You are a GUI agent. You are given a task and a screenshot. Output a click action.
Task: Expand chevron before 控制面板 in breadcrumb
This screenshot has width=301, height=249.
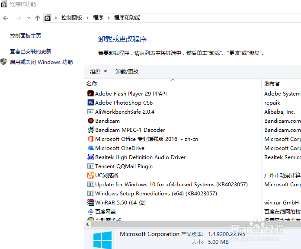pos(56,18)
